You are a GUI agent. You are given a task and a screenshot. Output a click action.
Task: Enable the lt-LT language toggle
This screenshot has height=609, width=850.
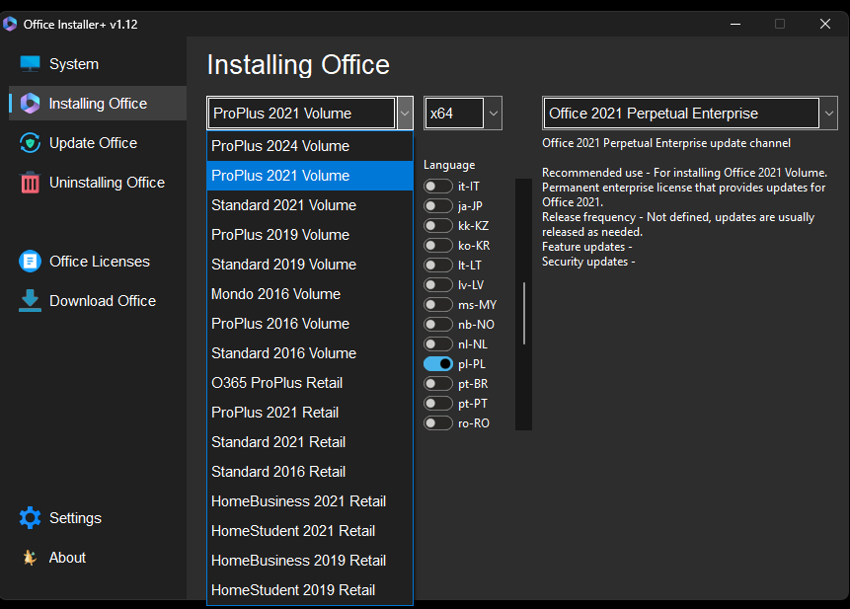[438, 266]
